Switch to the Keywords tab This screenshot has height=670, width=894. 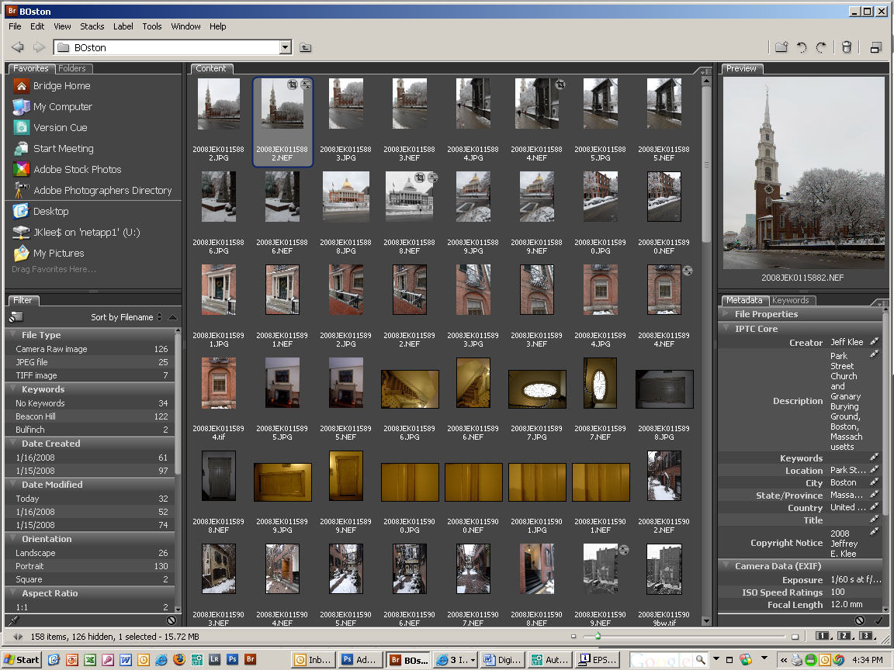tap(790, 300)
